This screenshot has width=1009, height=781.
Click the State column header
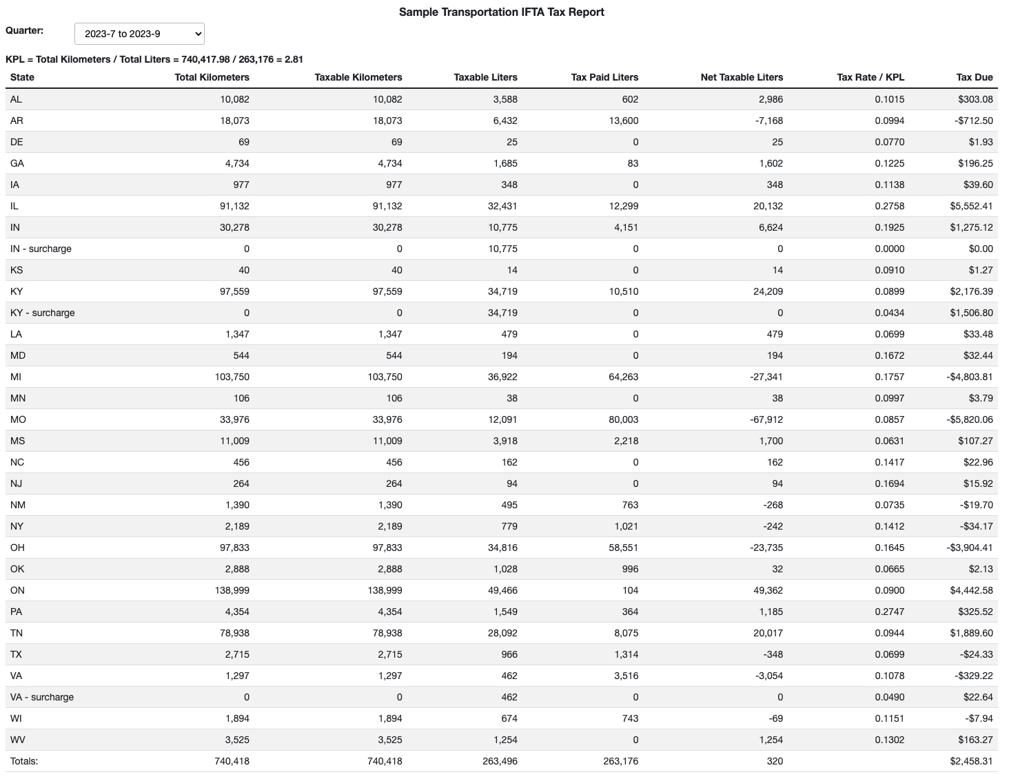click(x=22, y=77)
